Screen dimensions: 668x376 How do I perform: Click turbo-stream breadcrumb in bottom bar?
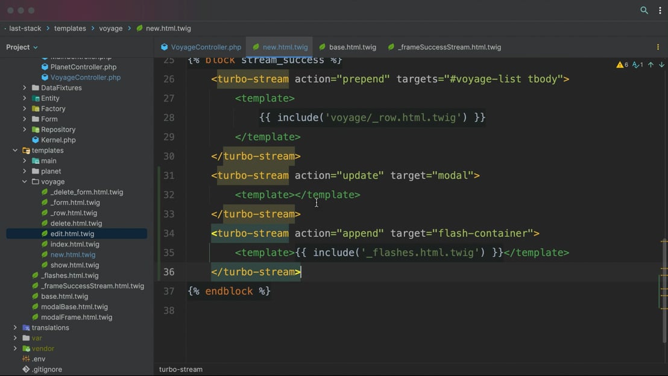181,369
